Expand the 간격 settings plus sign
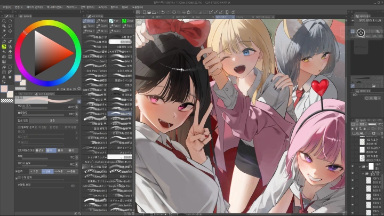Screen dimensions: 384x216 pyautogui.click(x=17, y=171)
